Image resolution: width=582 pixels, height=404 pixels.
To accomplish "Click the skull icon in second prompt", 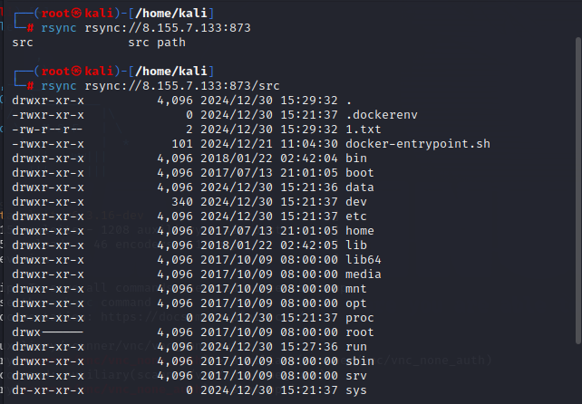I will coord(76,72).
